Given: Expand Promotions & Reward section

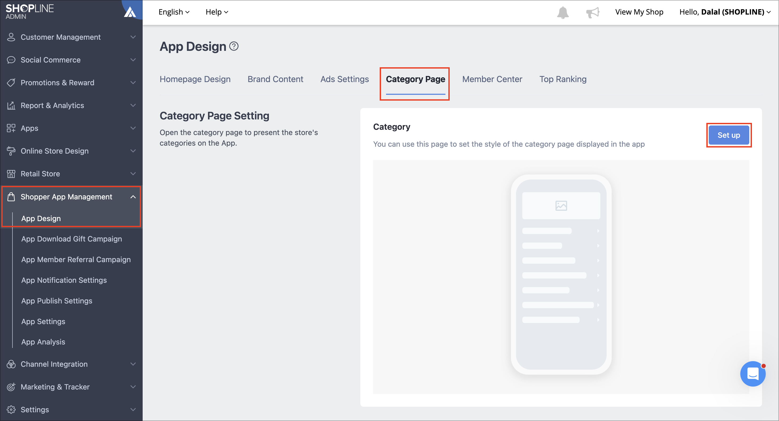Looking at the screenshot, I should tap(133, 82).
